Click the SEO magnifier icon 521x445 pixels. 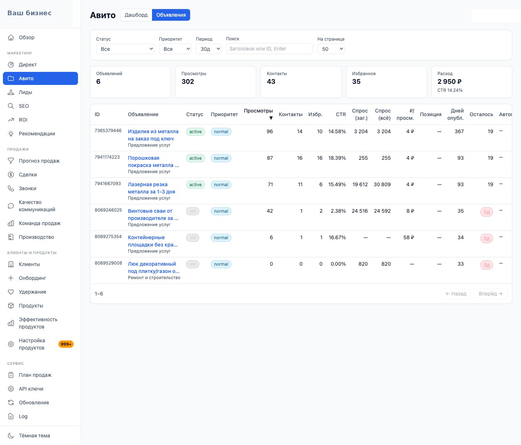point(11,106)
